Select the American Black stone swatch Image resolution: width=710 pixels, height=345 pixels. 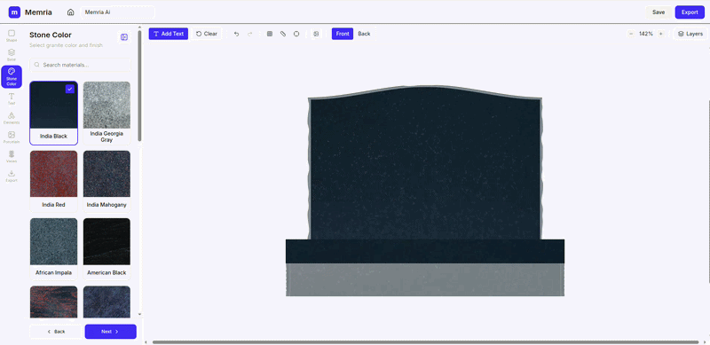pyautogui.click(x=106, y=249)
